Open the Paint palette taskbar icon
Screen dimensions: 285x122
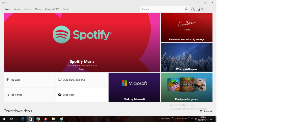[x=61, y=119]
